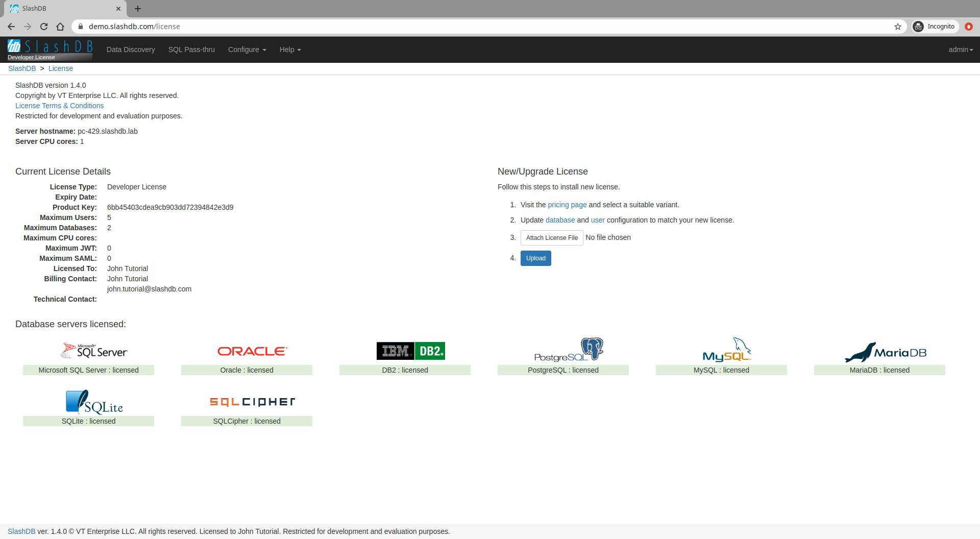The width and height of the screenshot is (980, 539).
Task: Select the SlashDB browser tab
Action: coord(65,9)
